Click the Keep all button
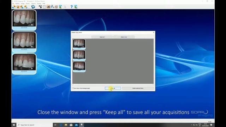226x127 pixels. pyautogui.click(x=113, y=88)
